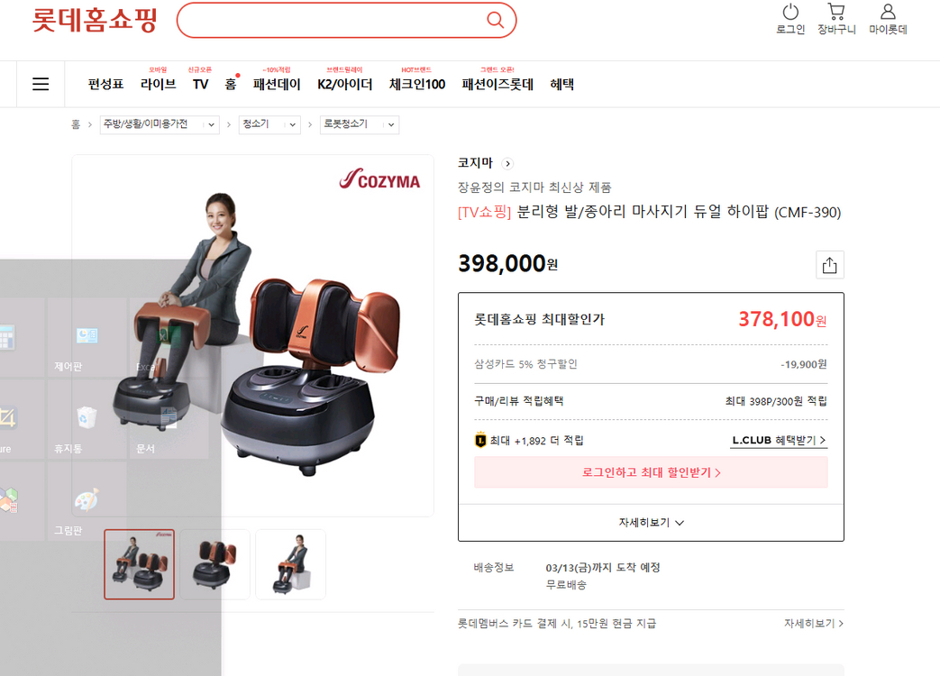This screenshot has height=676, width=940.
Task: Open L.CLUB 혜택받기 link
Action: [780, 441]
